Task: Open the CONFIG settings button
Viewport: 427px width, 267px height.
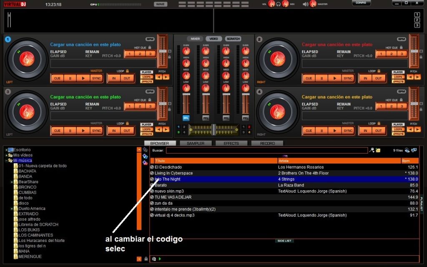Action: pyautogui.click(x=361, y=3)
